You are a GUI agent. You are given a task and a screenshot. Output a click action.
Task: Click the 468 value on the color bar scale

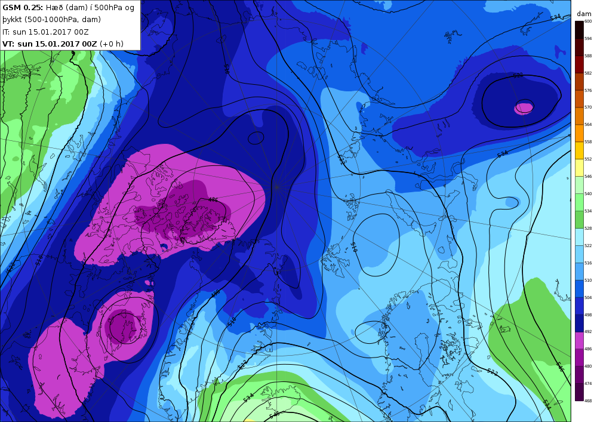tap(588, 401)
